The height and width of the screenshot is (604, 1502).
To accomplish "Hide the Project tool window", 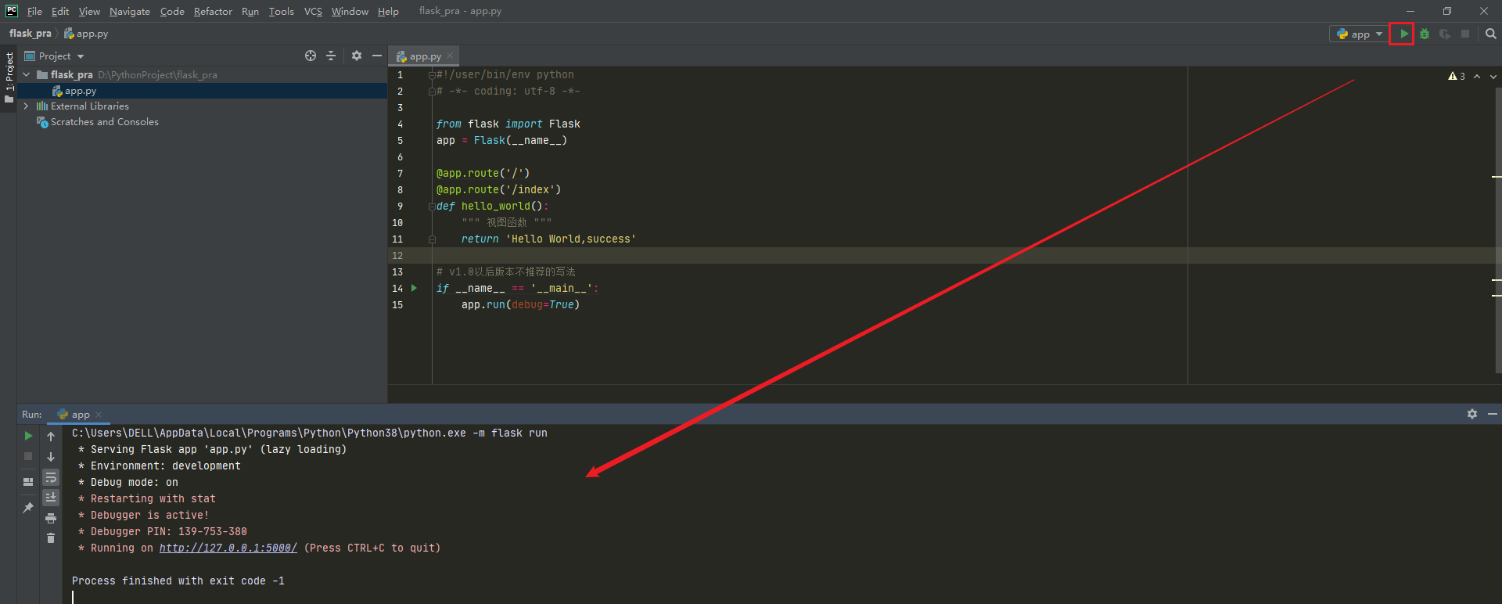I will pyautogui.click(x=377, y=56).
